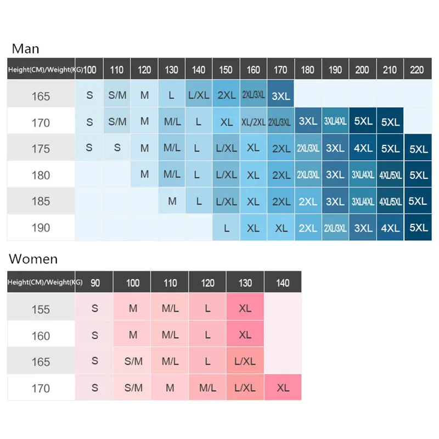Viewport: 439px width, 439px height.
Task: Click the XL cell in Women row 170
Action: pyautogui.click(x=283, y=387)
